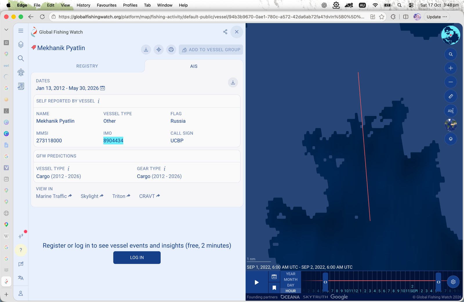Open language selector in sidebar
The height and width of the screenshot is (302, 464).
(x=21, y=278)
